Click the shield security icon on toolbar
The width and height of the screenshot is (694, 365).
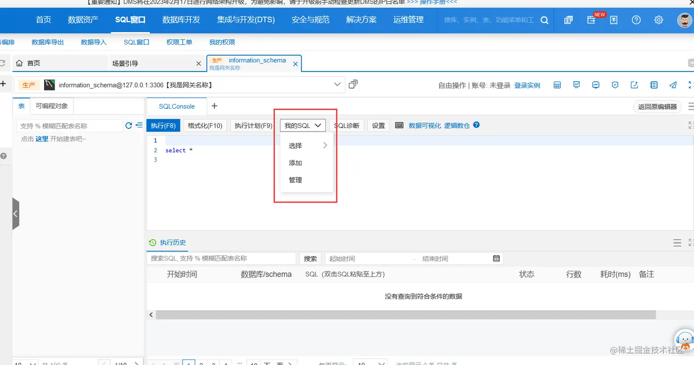pyautogui.click(x=615, y=84)
